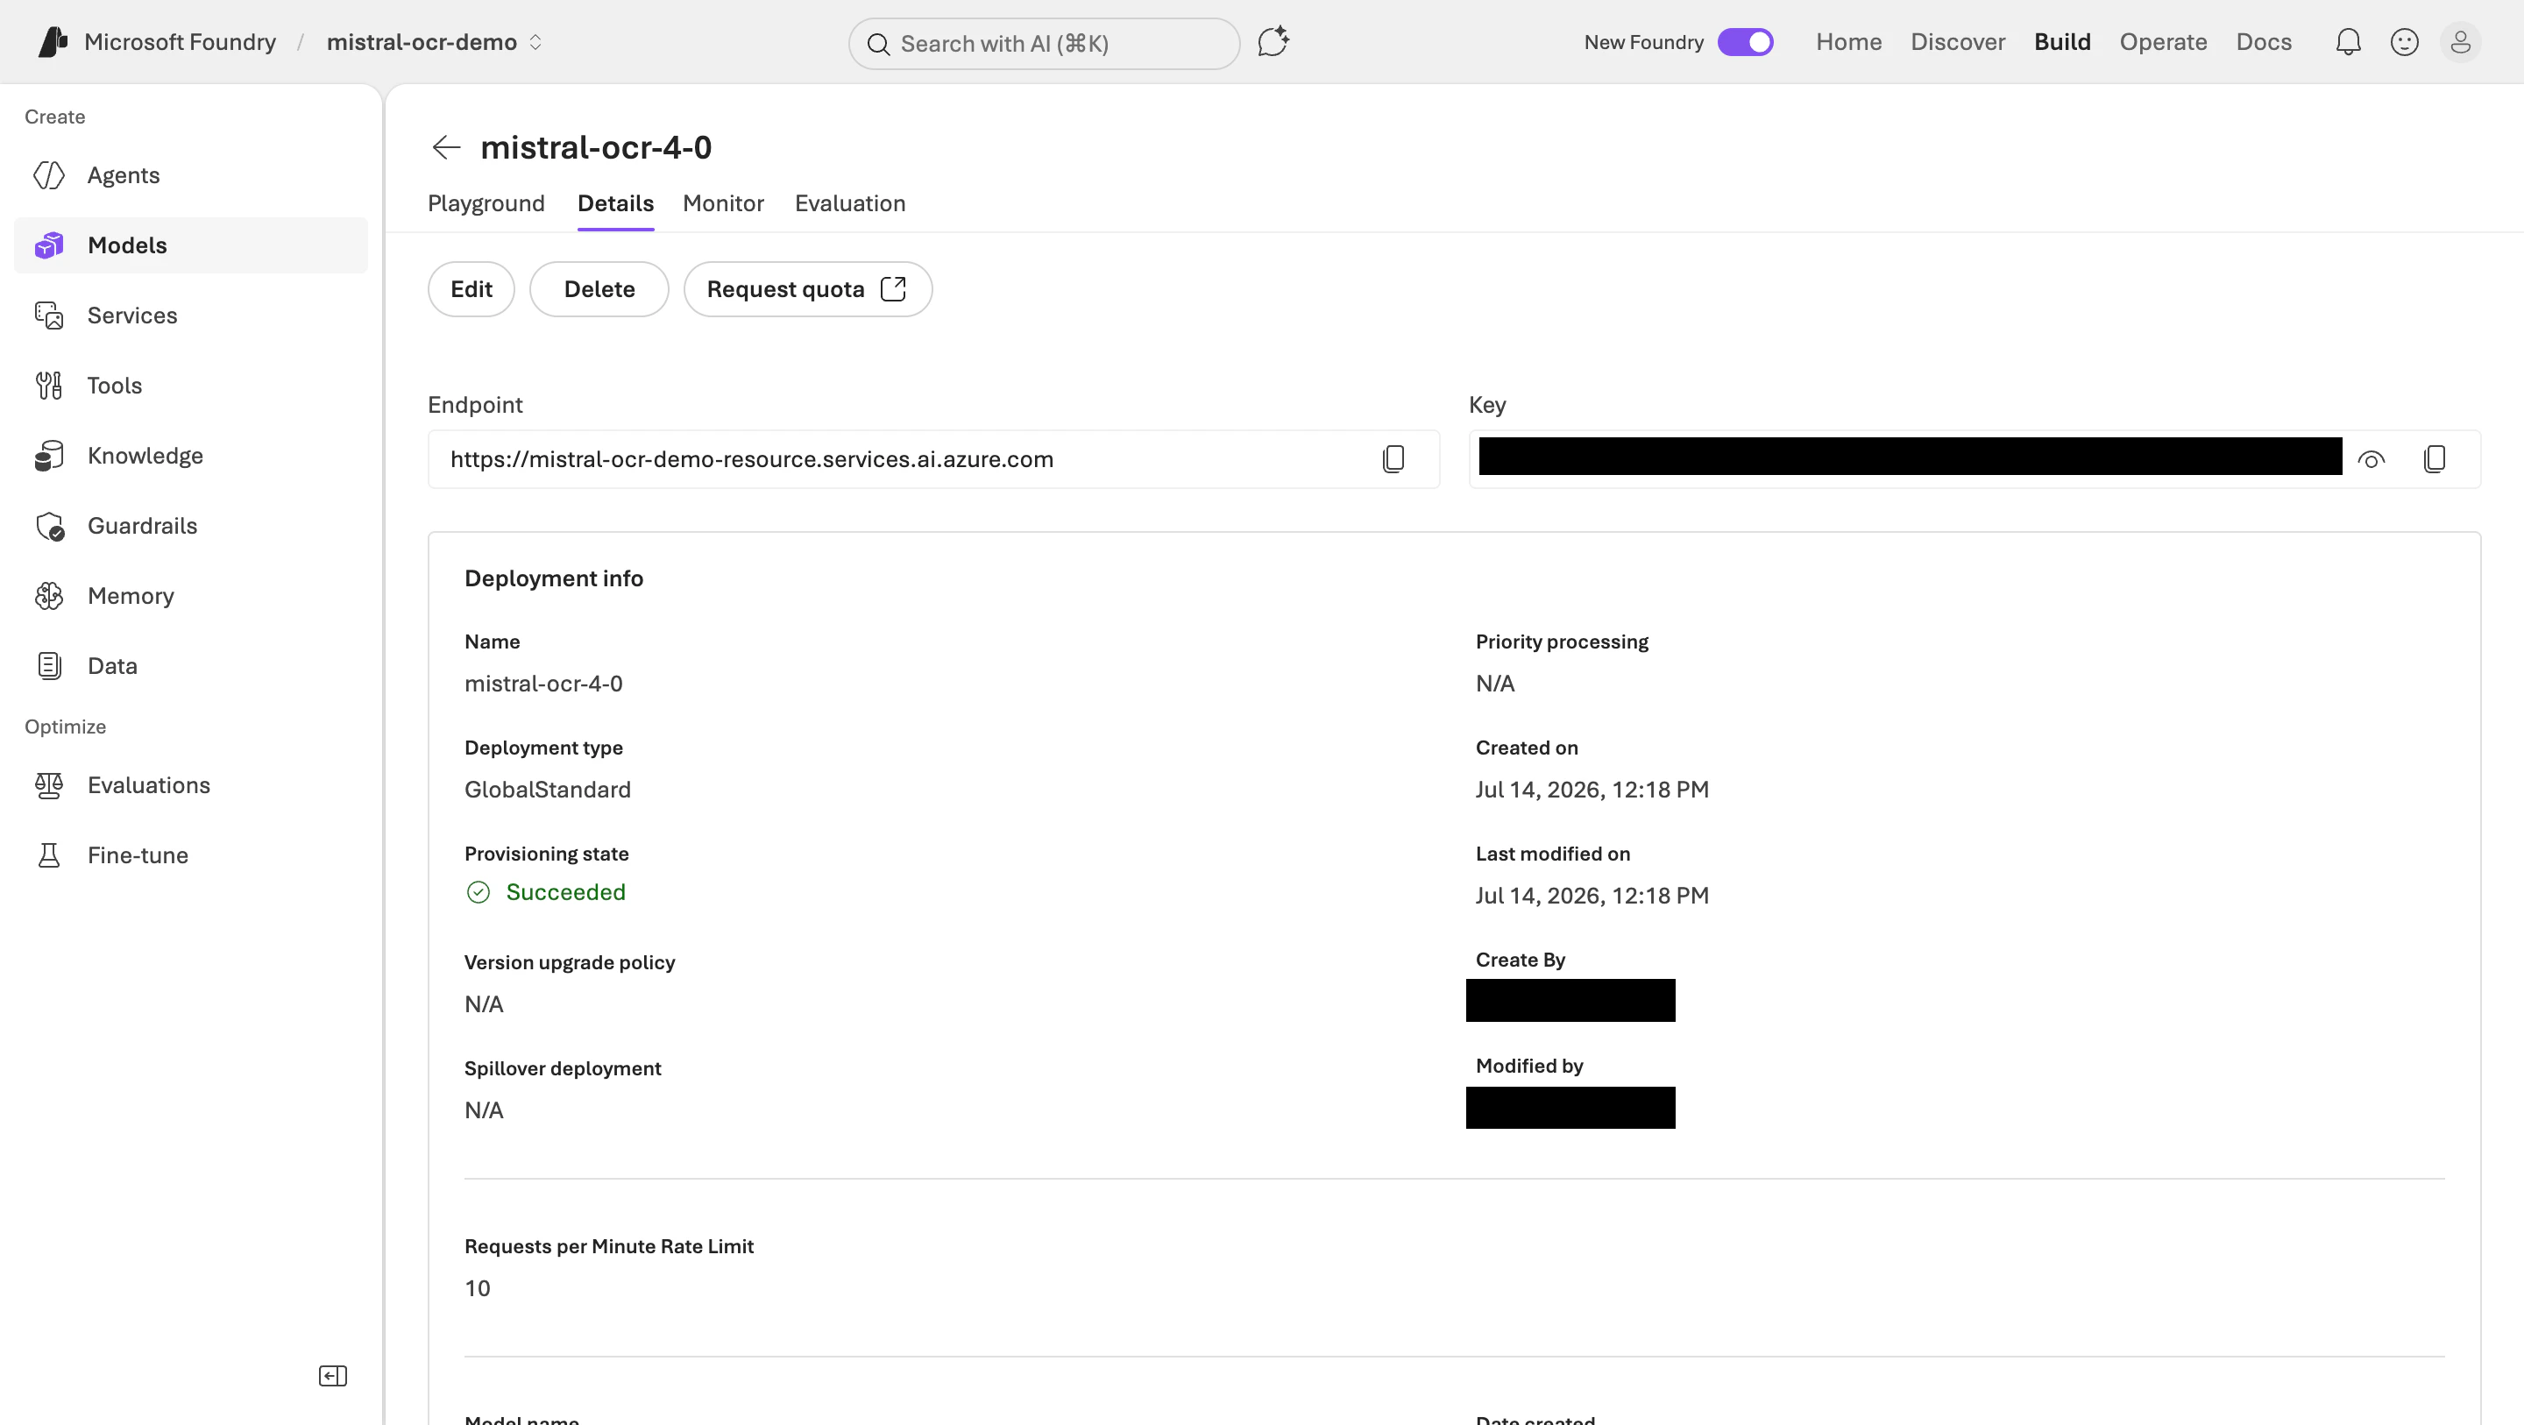Click the Priority processing N/A value

pyautogui.click(x=1495, y=684)
